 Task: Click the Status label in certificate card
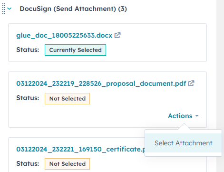[x=28, y=163]
